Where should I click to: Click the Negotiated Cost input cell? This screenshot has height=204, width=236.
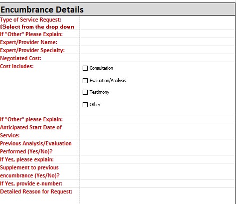coord(157,58)
